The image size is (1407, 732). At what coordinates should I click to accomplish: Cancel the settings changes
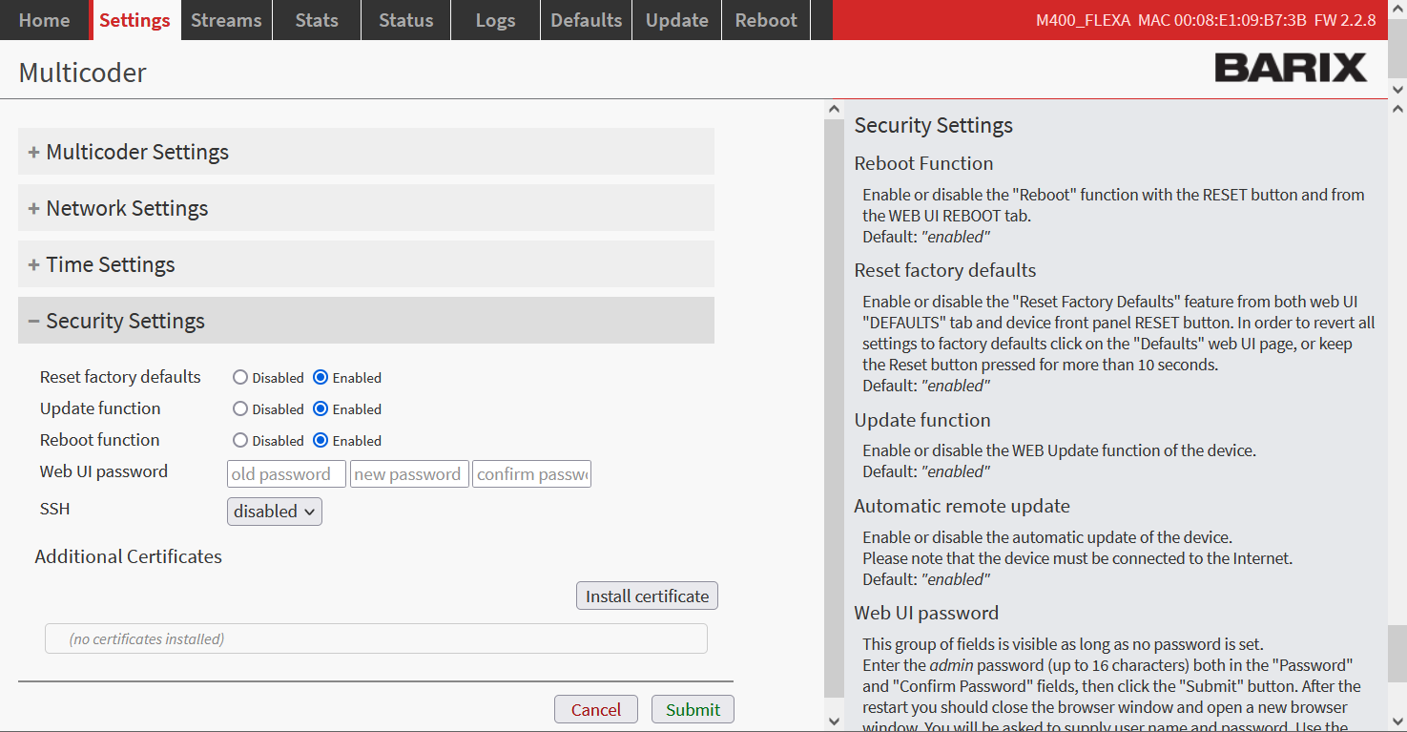click(595, 709)
